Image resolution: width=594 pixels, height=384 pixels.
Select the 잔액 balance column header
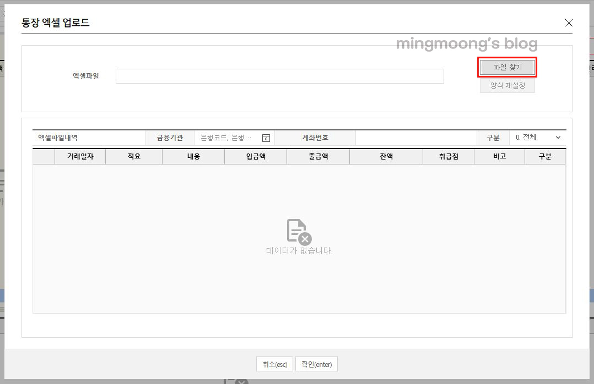386,156
